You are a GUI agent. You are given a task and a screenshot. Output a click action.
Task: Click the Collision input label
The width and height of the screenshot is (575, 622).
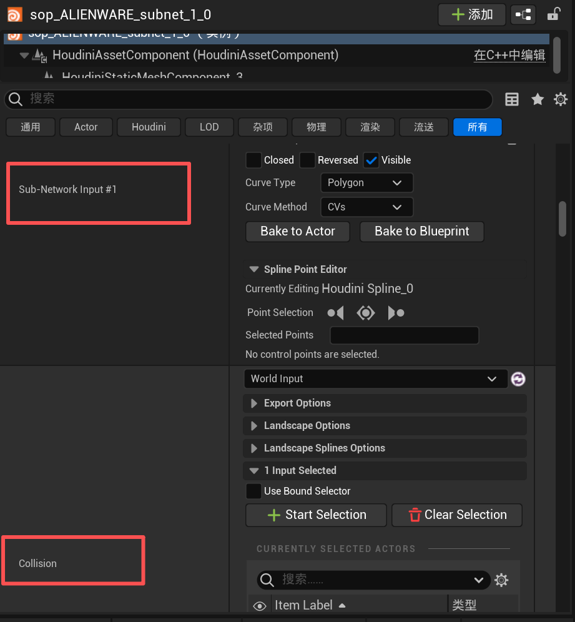click(37, 564)
